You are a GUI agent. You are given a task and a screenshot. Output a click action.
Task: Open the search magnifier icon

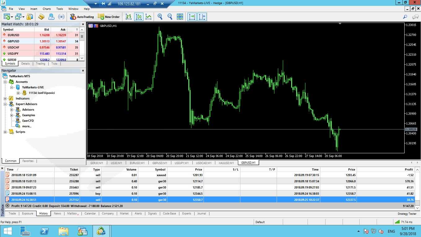(405, 17)
